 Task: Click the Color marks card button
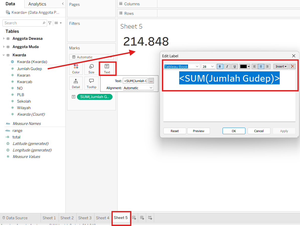pyautogui.click(x=76, y=69)
